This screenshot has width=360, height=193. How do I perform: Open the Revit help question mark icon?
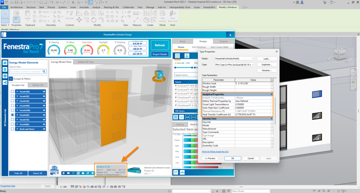coord(331,2)
